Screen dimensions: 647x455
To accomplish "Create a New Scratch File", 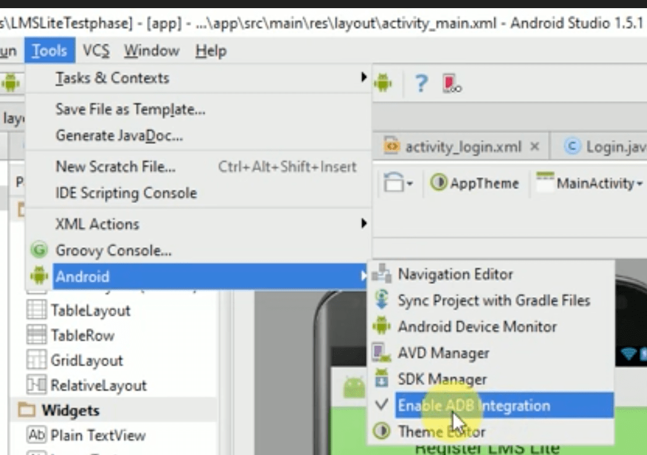I will pyautogui.click(x=198, y=167).
